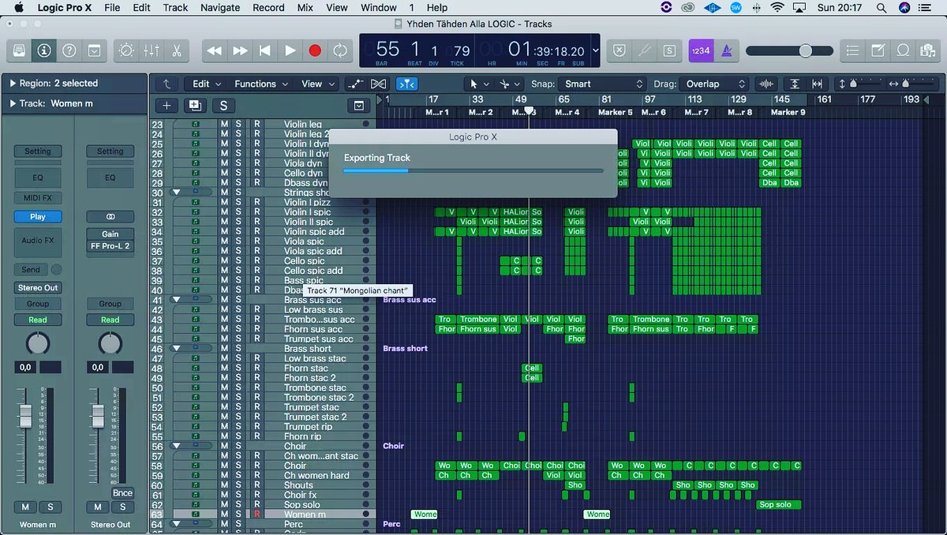
Task: Start playback with the Play button
Action: coord(290,51)
